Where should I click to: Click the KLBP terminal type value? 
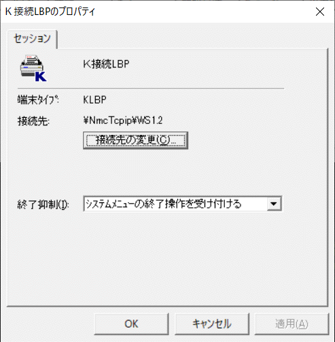point(94,99)
